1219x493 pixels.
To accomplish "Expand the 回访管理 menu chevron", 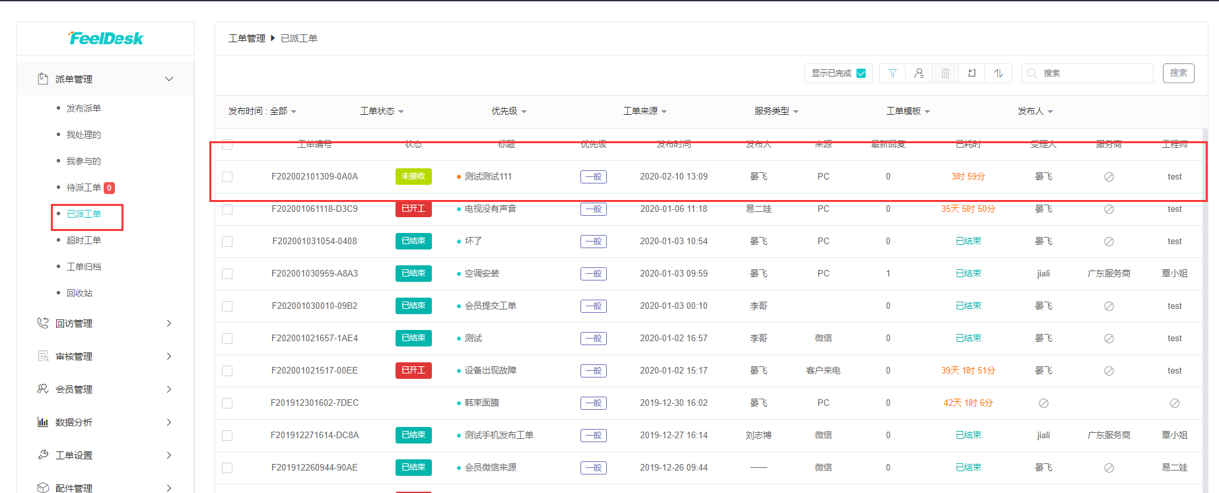I will (x=169, y=323).
